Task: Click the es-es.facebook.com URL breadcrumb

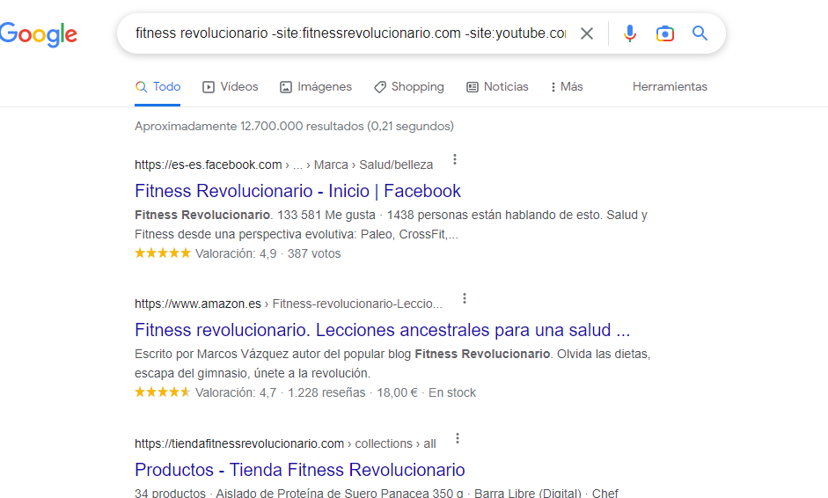Action: (283, 165)
